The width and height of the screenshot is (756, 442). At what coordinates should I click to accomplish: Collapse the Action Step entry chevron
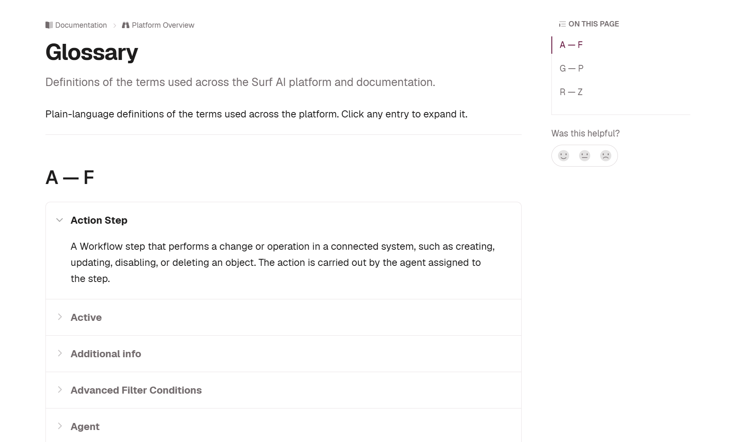click(60, 220)
